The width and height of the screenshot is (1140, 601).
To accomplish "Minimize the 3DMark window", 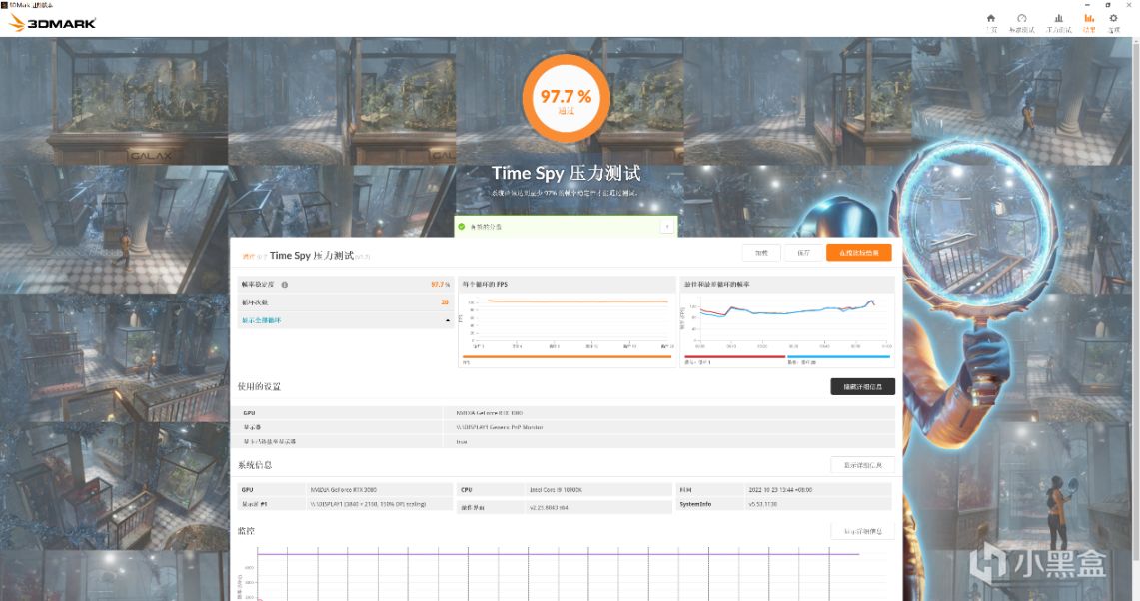I will click(1089, 4).
